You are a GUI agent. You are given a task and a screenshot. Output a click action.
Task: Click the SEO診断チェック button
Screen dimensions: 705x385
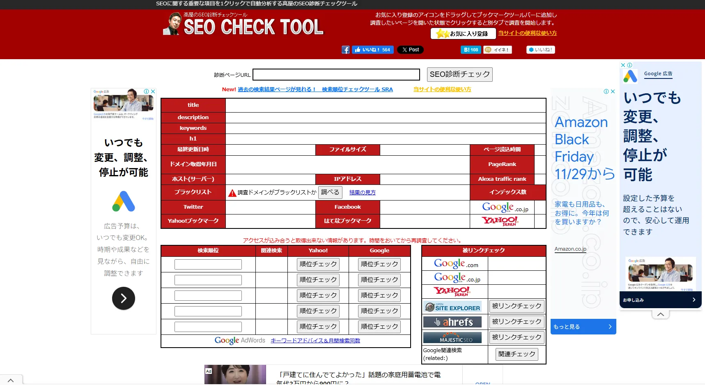[459, 74]
